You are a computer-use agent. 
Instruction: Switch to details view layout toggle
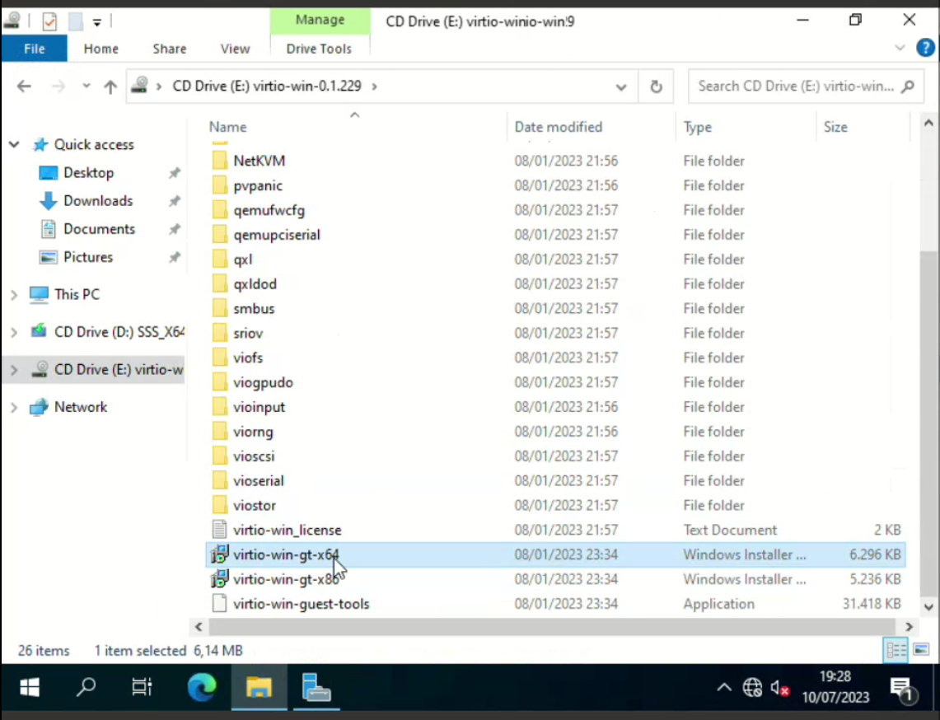896,650
